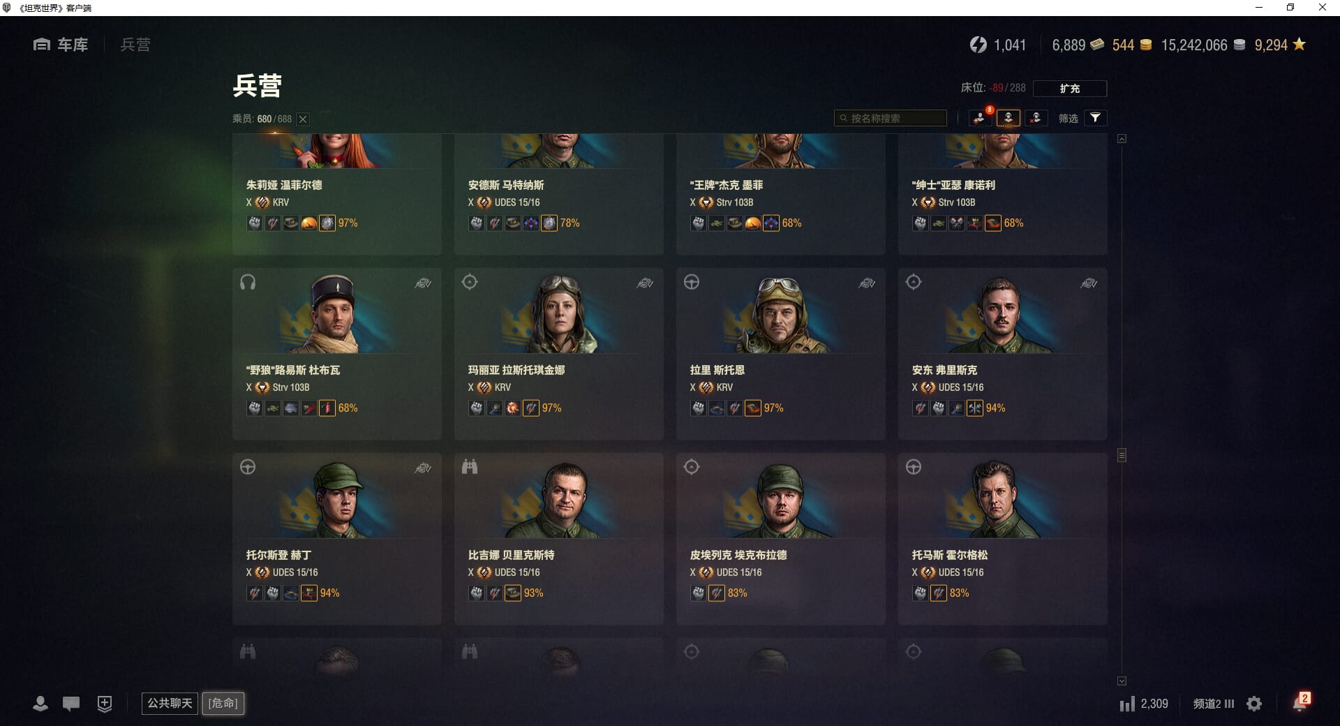Open the settings gear icon
This screenshot has width=1340, height=726.
pyautogui.click(x=1254, y=704)
